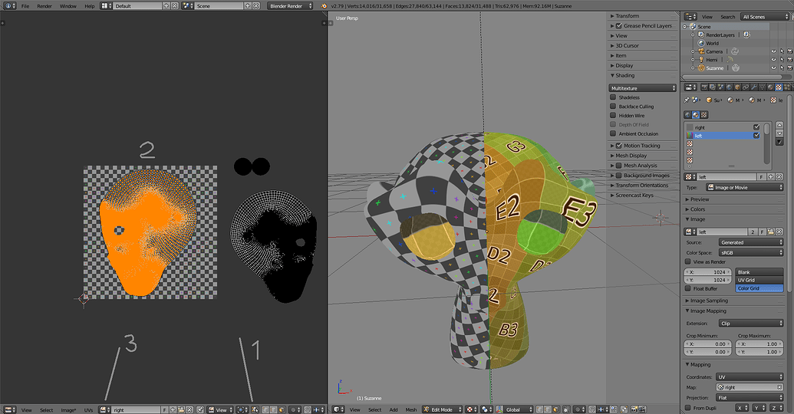Hide Suzanne with the eye icon
Image resolution: width=794 pixels, height=414 pixels.
773,67
